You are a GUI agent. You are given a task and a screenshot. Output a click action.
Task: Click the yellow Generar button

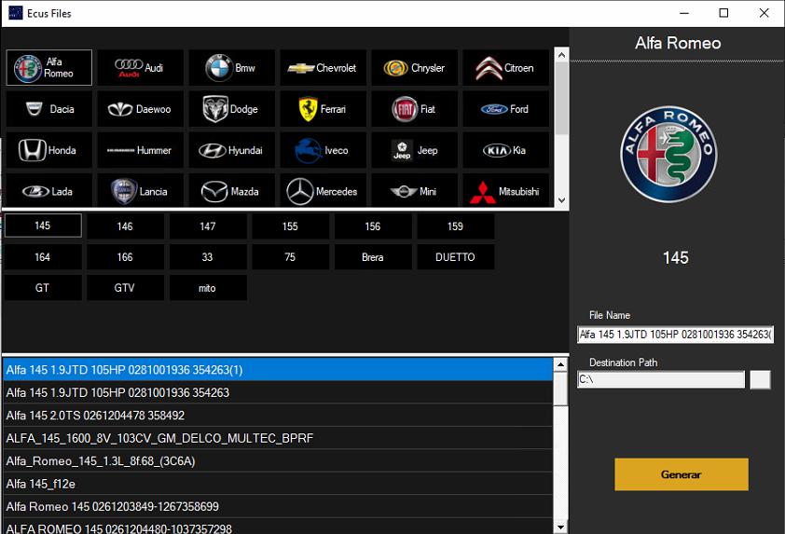click(x=682, y=474)
